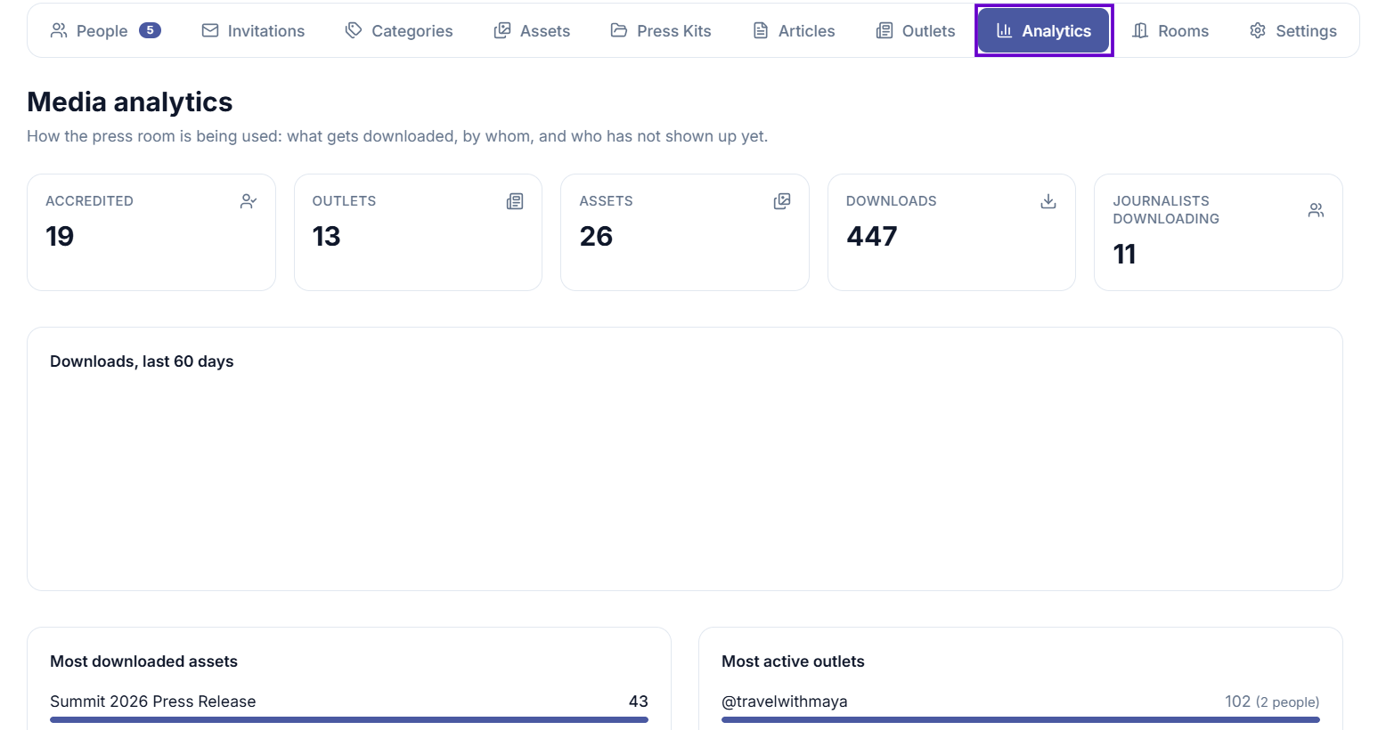The width and height of the screenshot is (1378, 730).
Task: Click the user-check icon in Accredited card
Action: pyautogui.click(x=249, y=201)
